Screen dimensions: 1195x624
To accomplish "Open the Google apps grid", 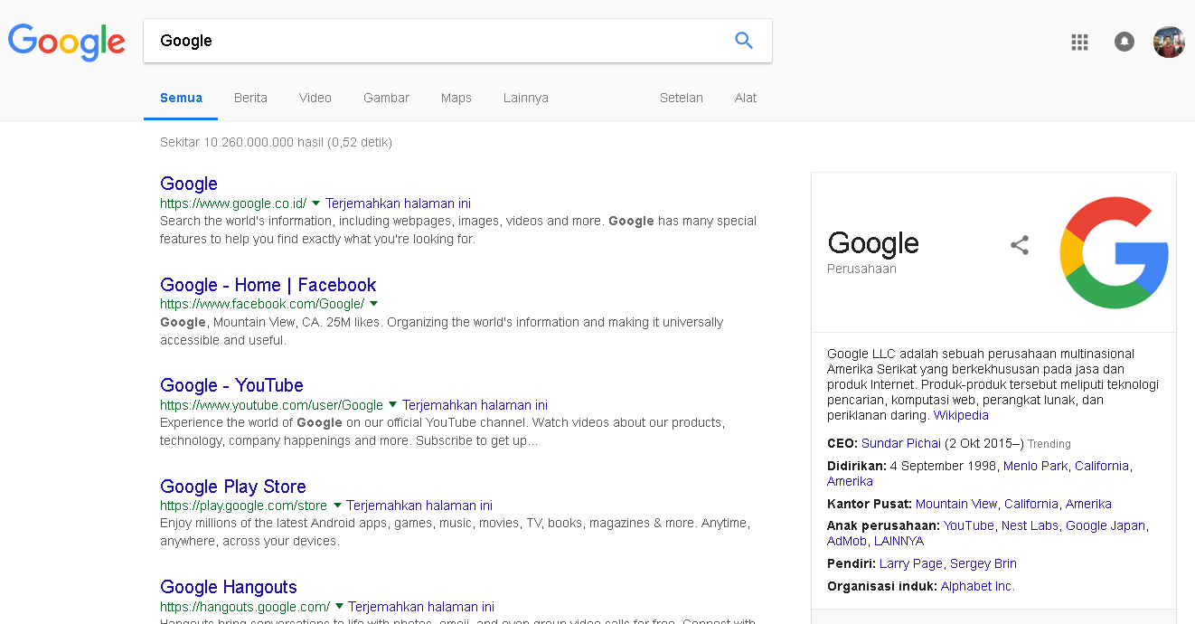I will point(1079,42).
